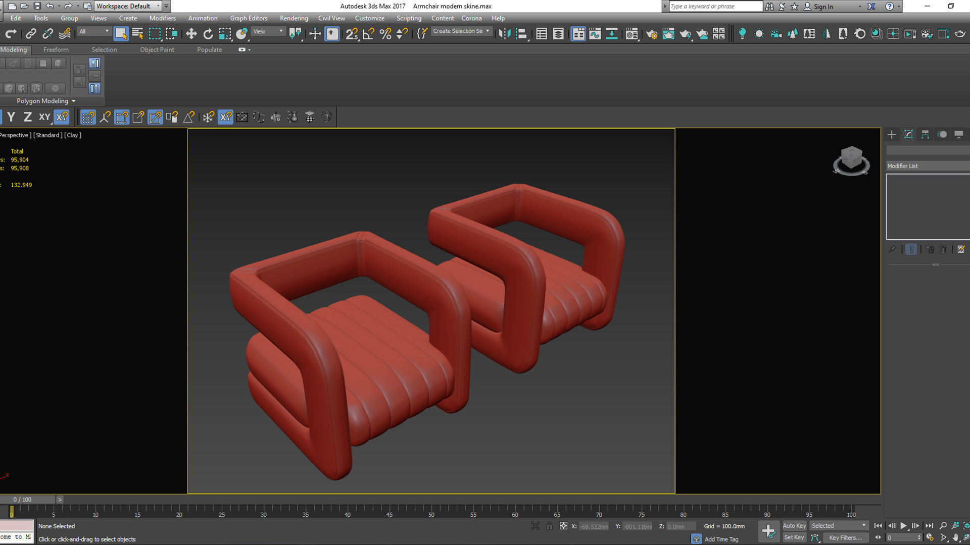970x545 pixels.
Task: Click Play Animation button
Action: click(x=903, y=526)
